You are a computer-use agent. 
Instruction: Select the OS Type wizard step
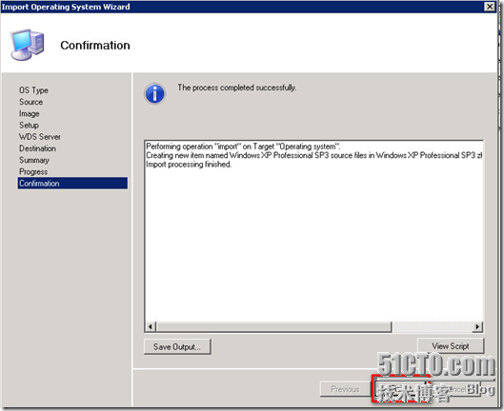click(33, 90)
